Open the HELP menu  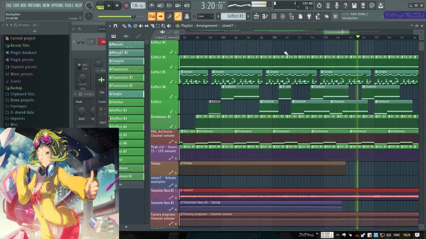point(78,5)
